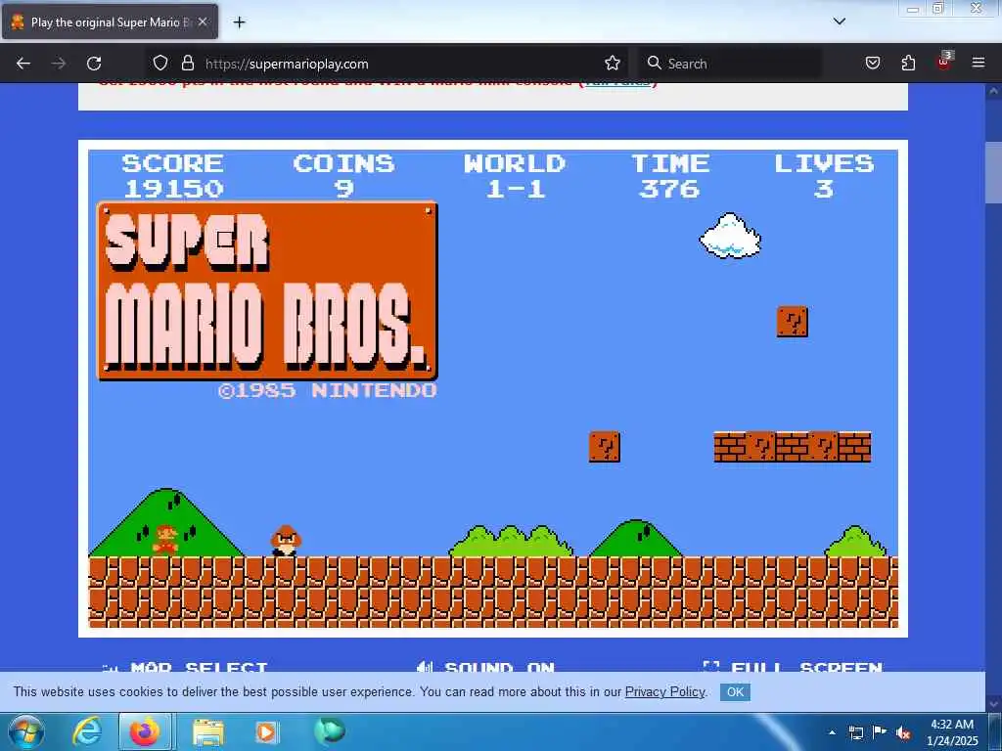Click the browser Back arrow
Image resolution: width=1002 pixels, height=751 pixels.
[x=23, y=64]
